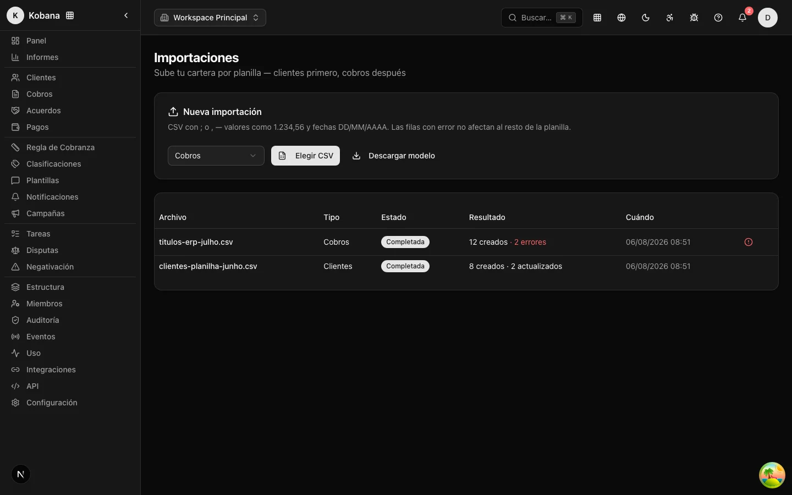The width and height of the screenshot is (792, 495).
Task: Open notifications bell with badge 2
Action: [743, 18]
